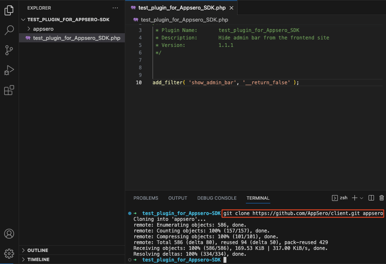Expand the Timeline section
The width and height of the screenshot is (386, 264).
(x=72, y=259)
